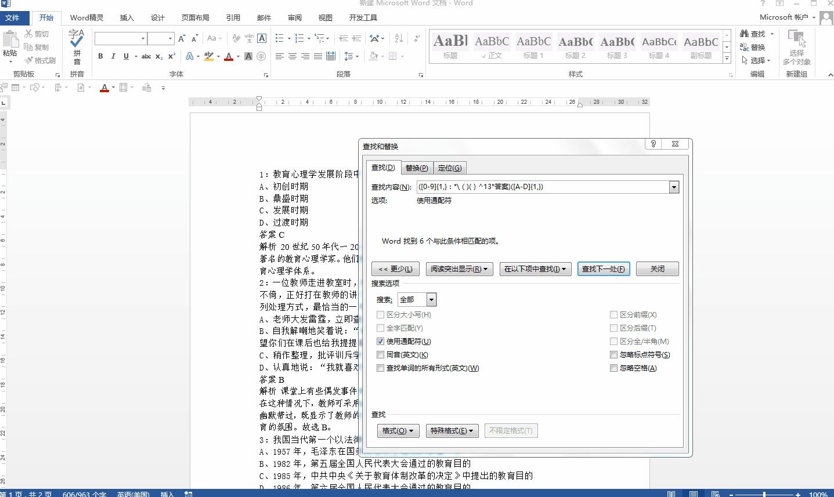
Task: Enable the 区分大小写 checkbox
Action: (x=381, y=314)
